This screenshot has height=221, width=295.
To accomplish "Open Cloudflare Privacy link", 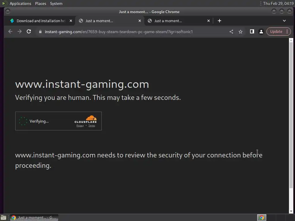I will pos(80,126).
